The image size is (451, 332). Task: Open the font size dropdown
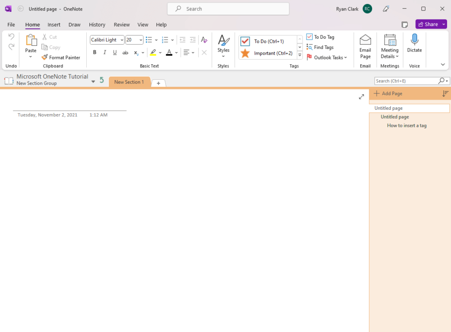pyautogui.click(x=140, y=40)
